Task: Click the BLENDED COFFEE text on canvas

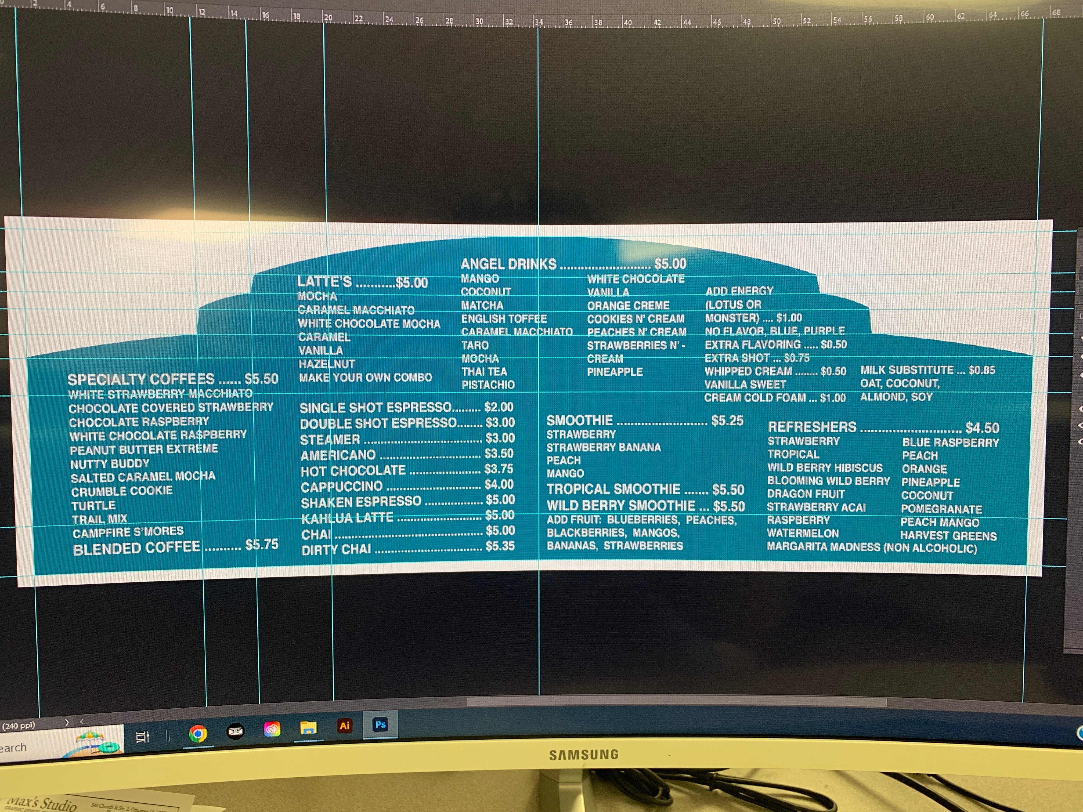Action: (137, 548)
